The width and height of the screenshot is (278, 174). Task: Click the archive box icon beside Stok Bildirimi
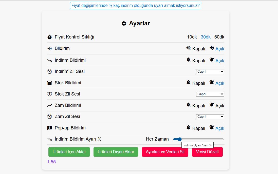[x=49, y=83]
